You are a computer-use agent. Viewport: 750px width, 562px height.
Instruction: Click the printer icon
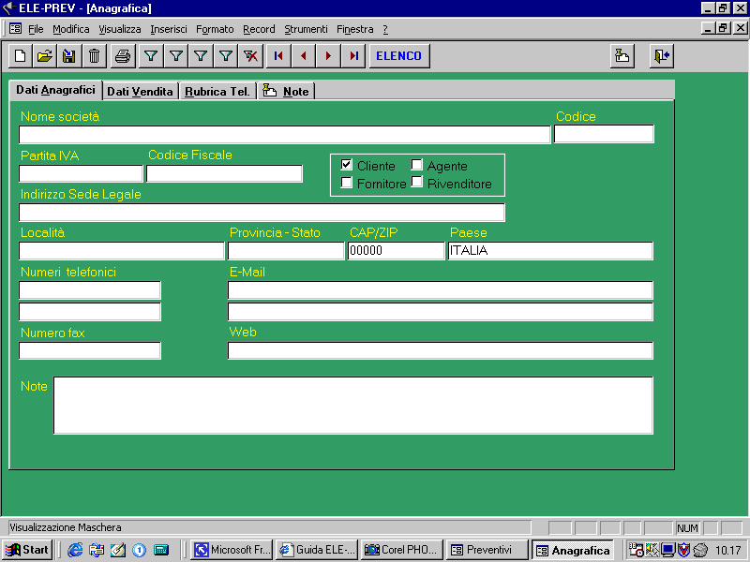point(122,56)
